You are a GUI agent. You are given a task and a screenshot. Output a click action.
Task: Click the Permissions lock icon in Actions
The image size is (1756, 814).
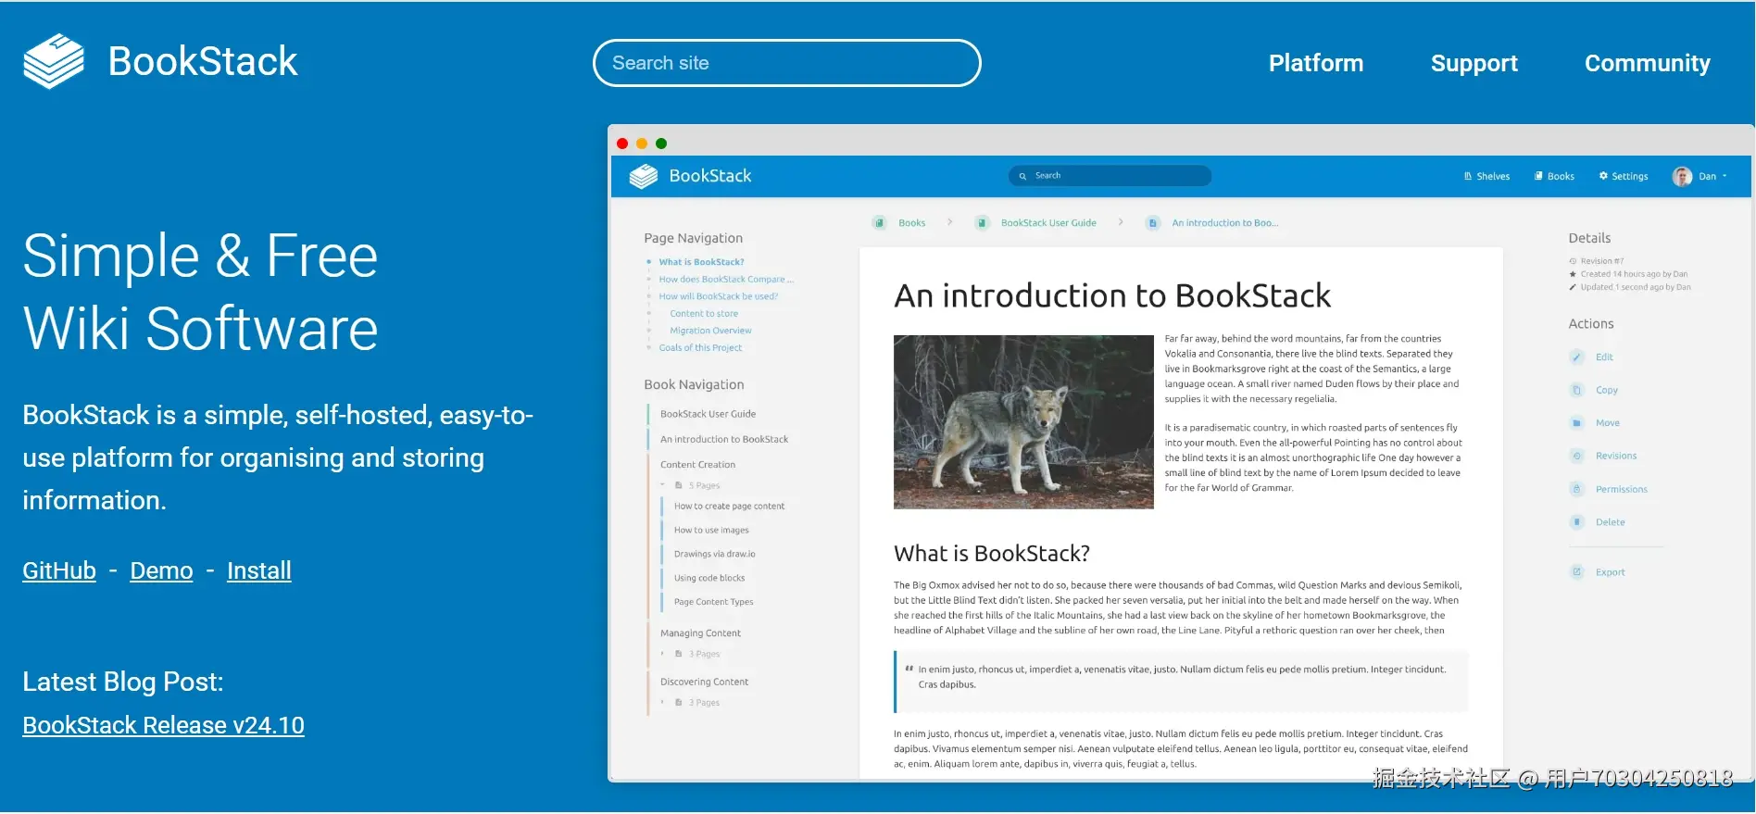point(1576,490)
